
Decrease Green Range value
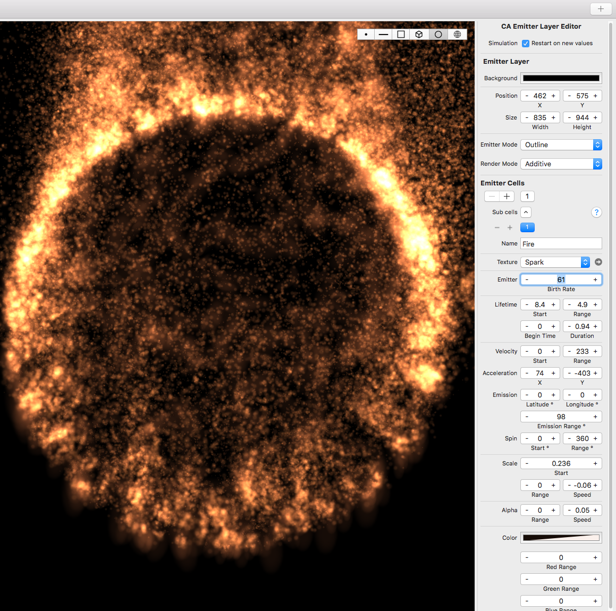[527, 579]
